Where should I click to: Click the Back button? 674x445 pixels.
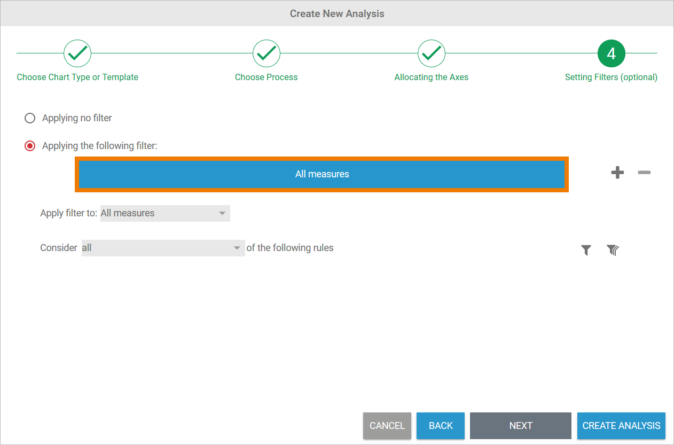click(x=441, y=426)
